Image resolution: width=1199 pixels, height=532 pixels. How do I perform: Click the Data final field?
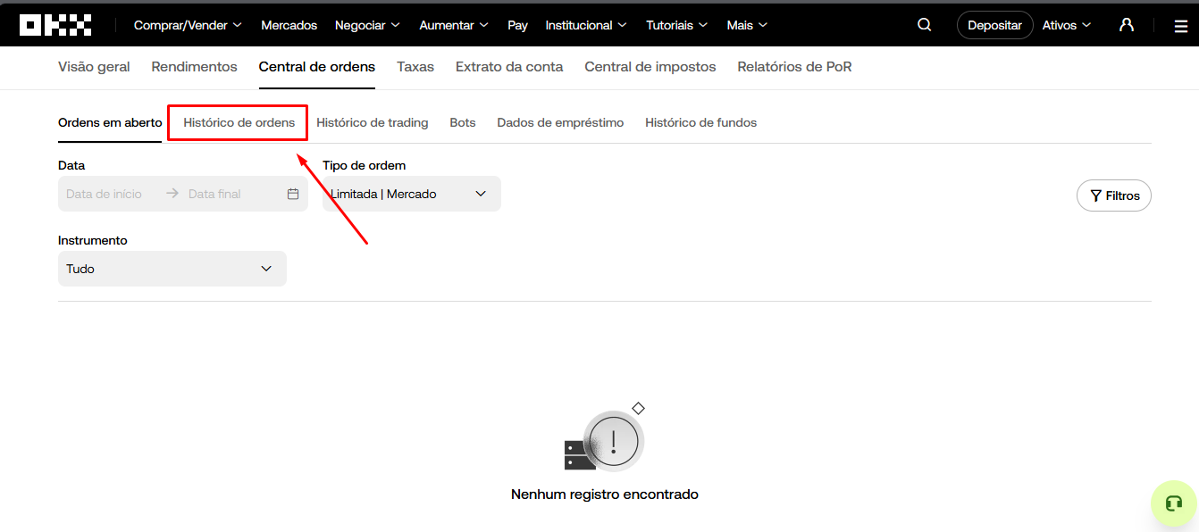click(x=215, y=194)
